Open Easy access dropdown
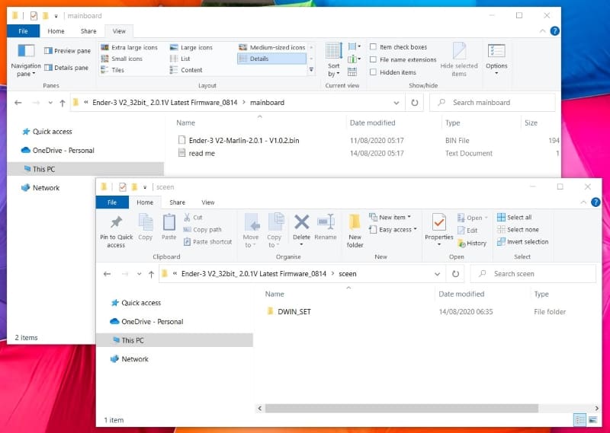 click(x=393, y=230)
